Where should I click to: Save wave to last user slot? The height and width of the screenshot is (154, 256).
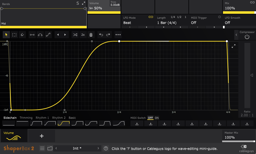pos(247,124)
